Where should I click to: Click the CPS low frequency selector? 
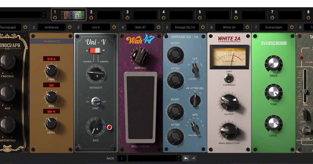click(195, 70)
